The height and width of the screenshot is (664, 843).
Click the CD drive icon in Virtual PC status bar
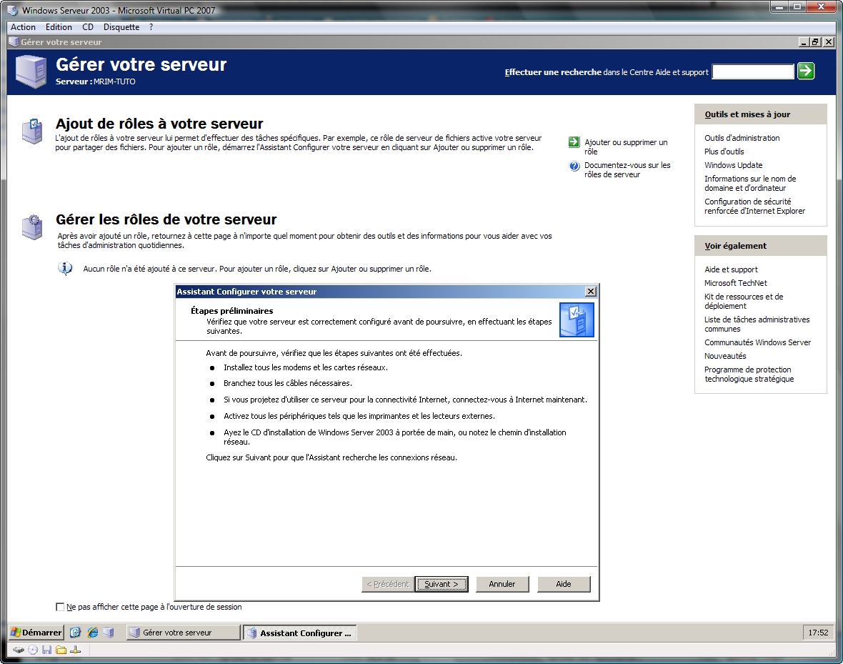[33, 650]
